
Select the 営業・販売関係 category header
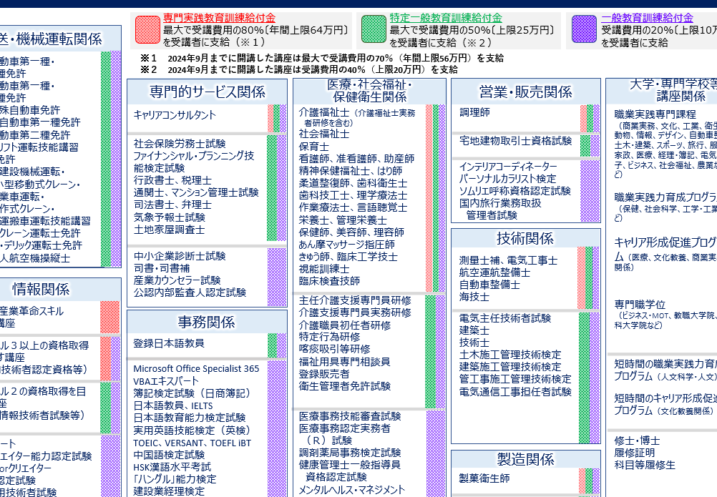525,92
